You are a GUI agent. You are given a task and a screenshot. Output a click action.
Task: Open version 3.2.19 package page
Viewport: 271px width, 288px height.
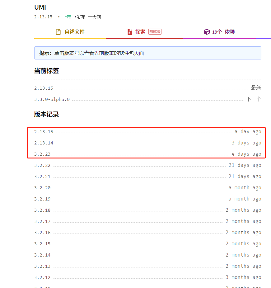pyautogui.click(x=42, y=199)
